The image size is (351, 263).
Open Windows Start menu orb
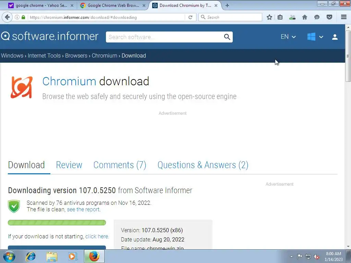click(9, 256)
